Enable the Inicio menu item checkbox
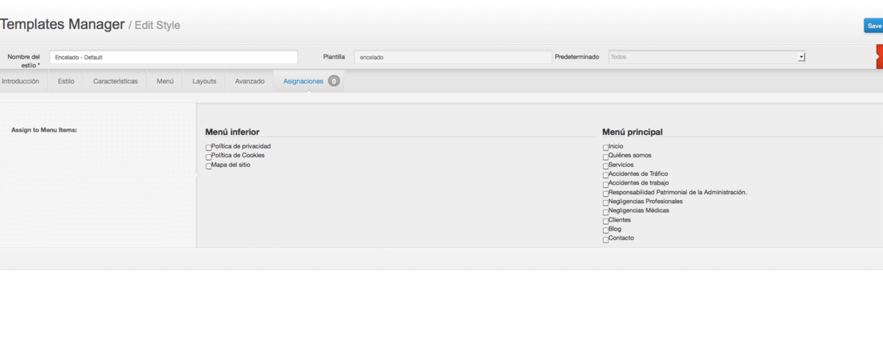 (x=606, y=148)
